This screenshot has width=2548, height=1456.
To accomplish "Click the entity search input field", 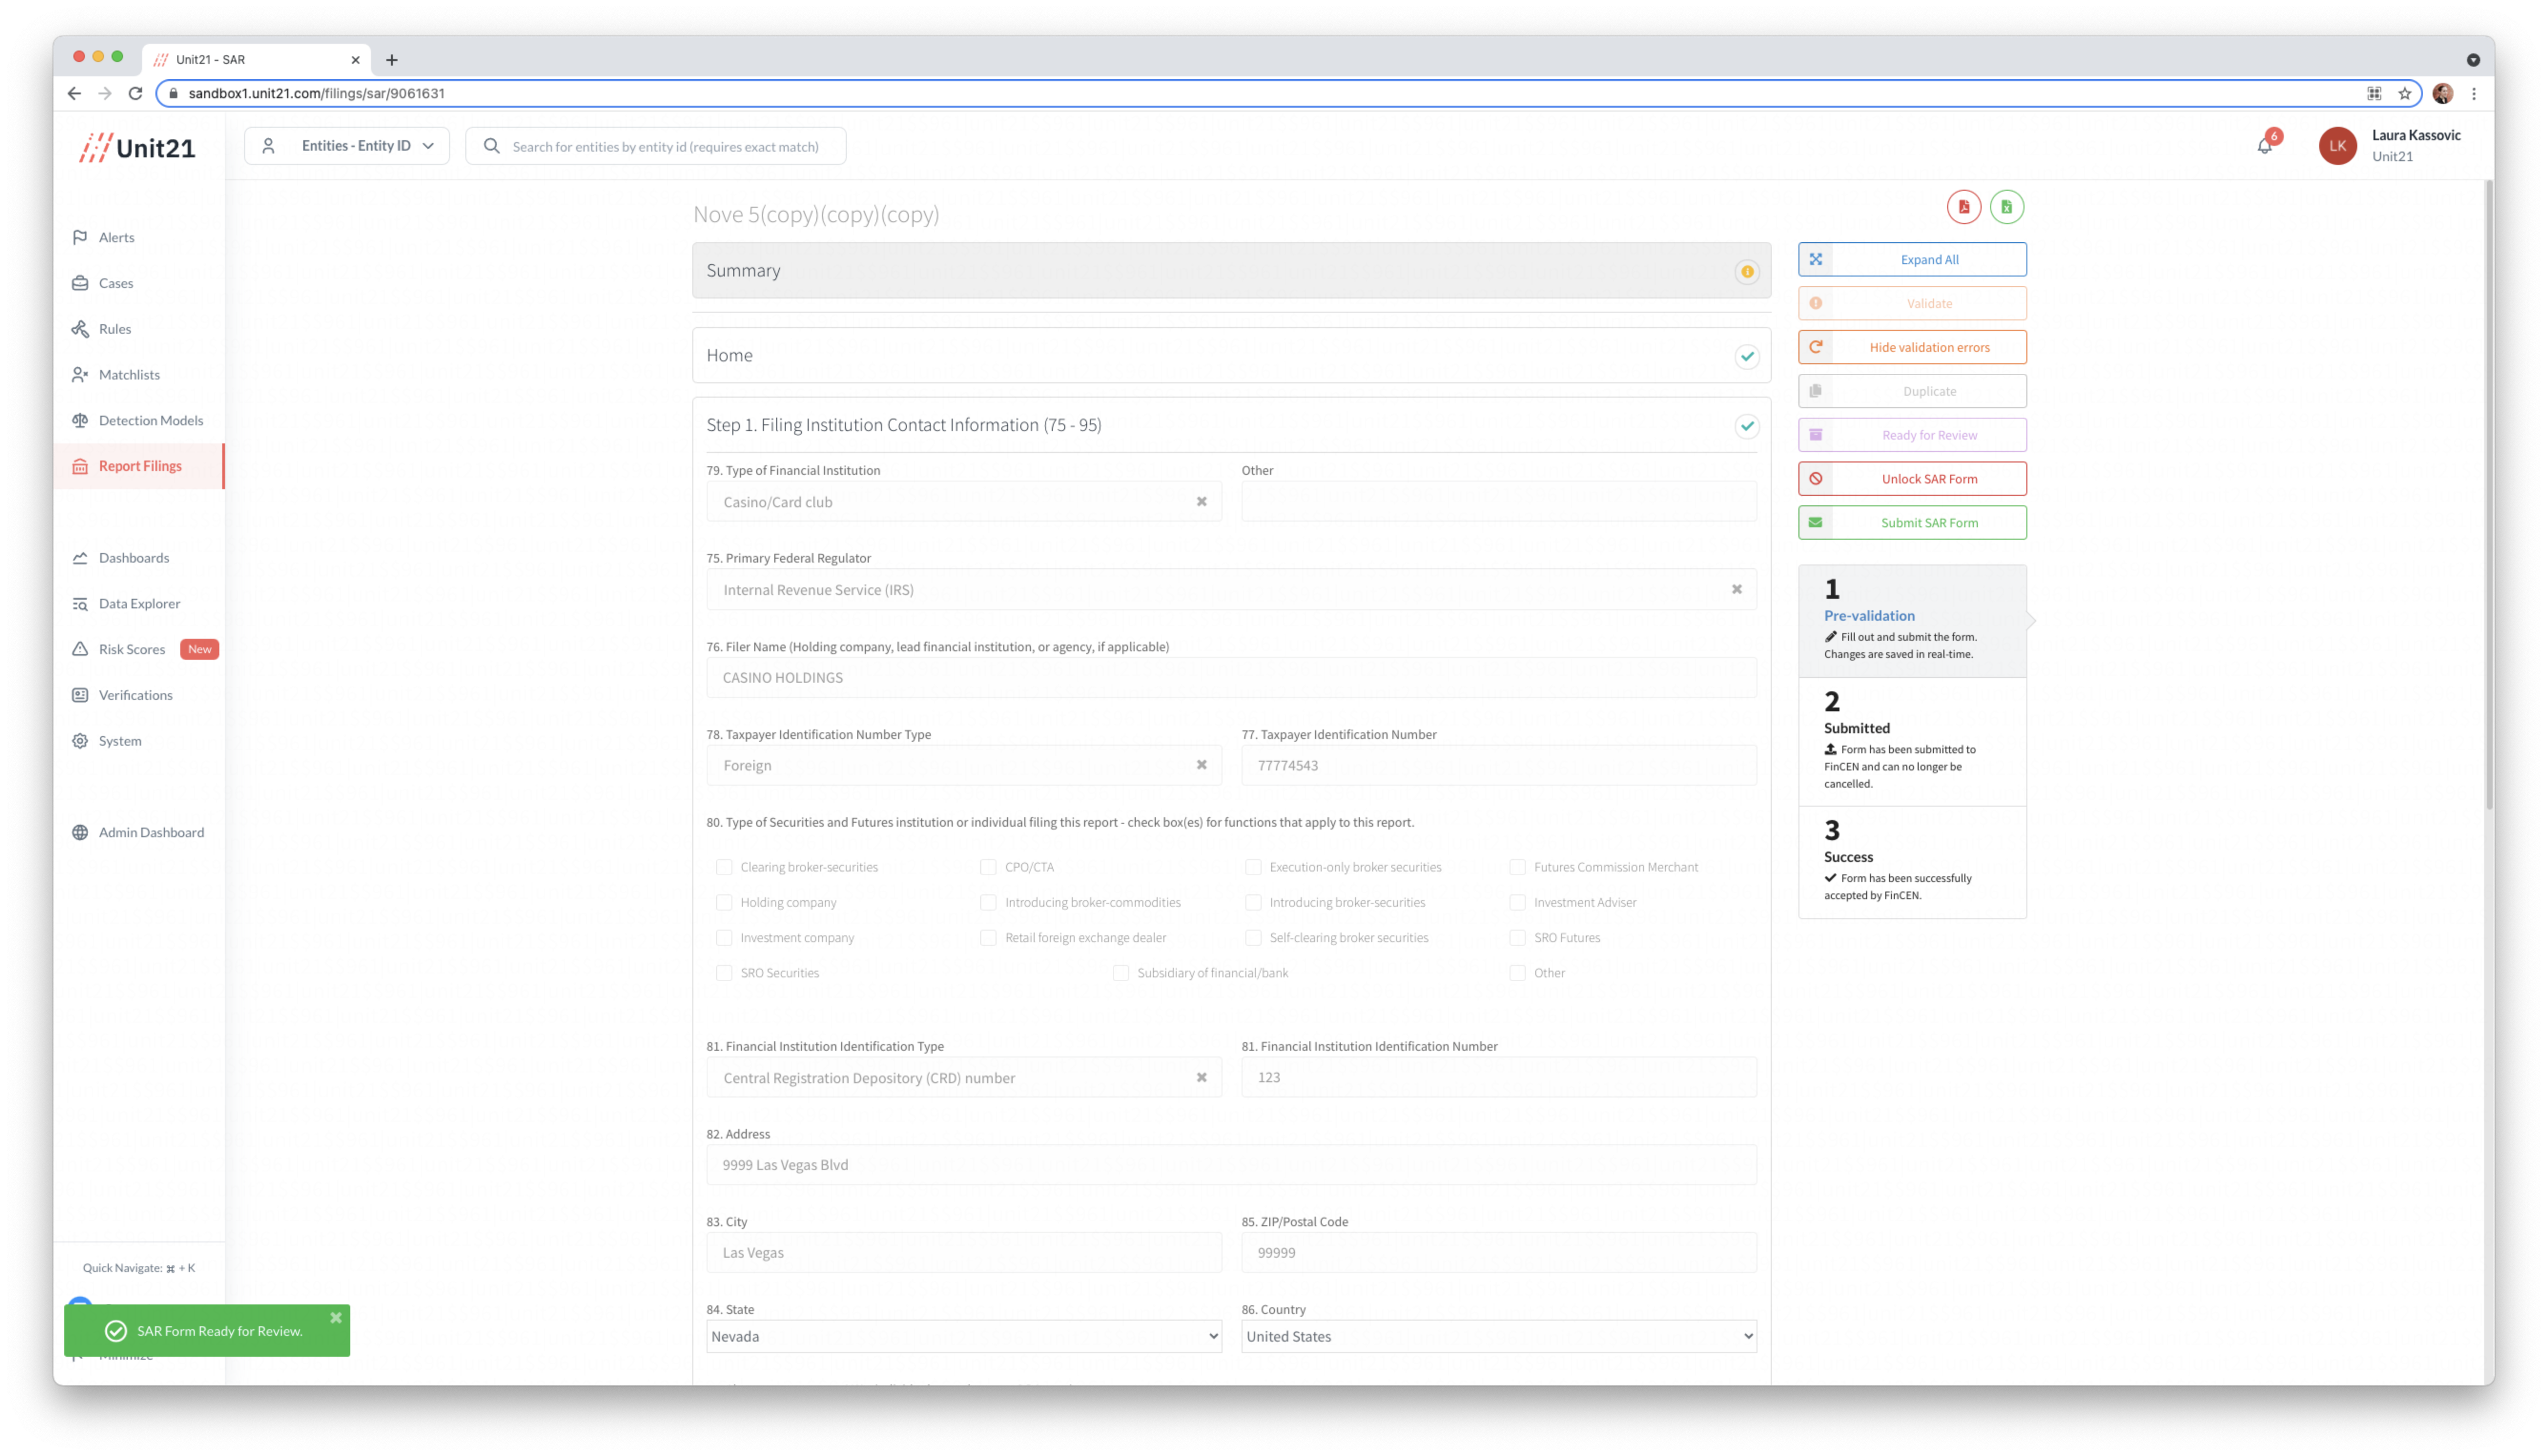I will pos(665,146).
